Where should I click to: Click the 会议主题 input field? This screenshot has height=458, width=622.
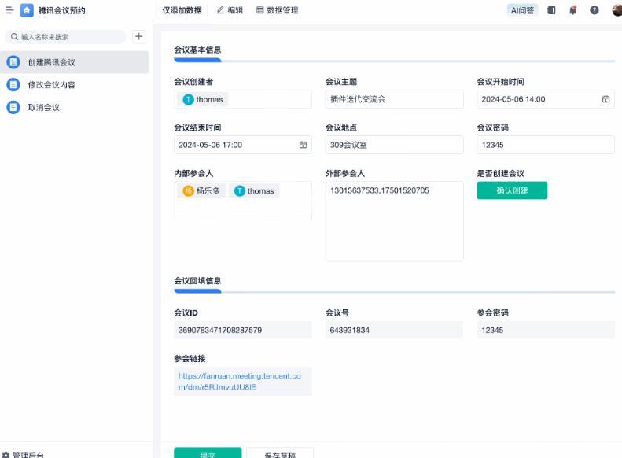(x=394, y=99)
